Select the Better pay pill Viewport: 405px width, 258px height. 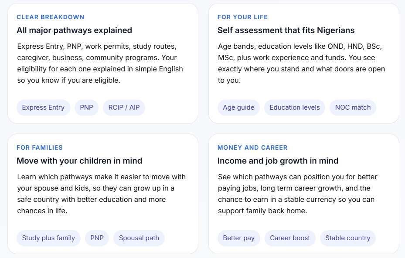238,238
